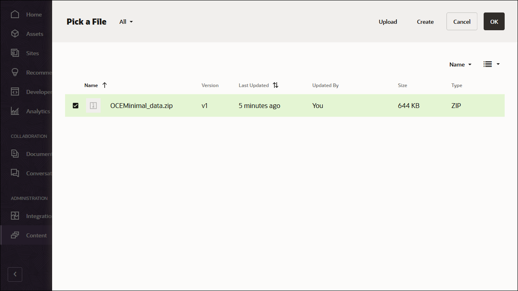This screenshot has height=291, width=518.
Task: Click the Analytics chart icon
Action: click(x=15, y=111)
